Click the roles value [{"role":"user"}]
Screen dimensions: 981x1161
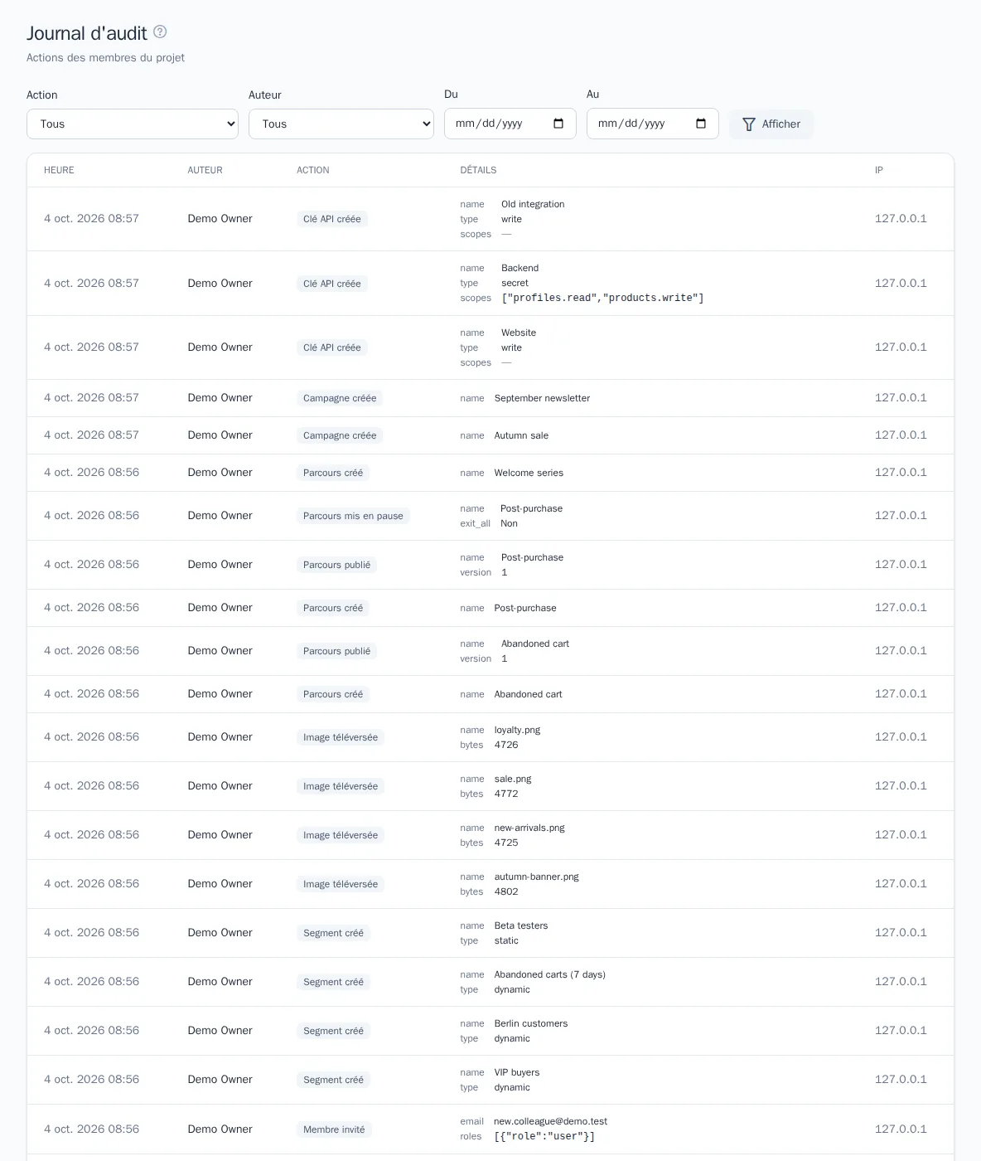coord(544,1136)
